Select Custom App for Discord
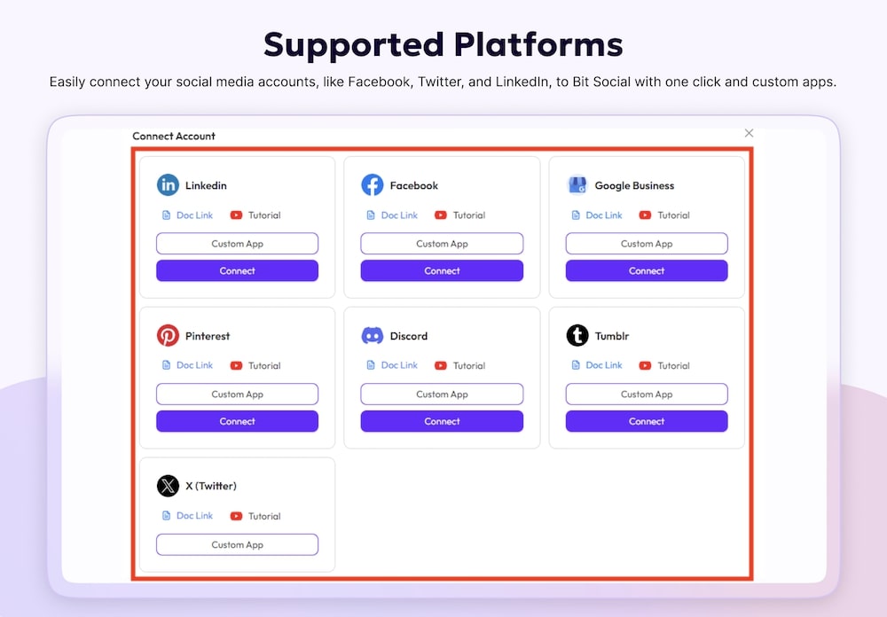 tap(442, 394)
